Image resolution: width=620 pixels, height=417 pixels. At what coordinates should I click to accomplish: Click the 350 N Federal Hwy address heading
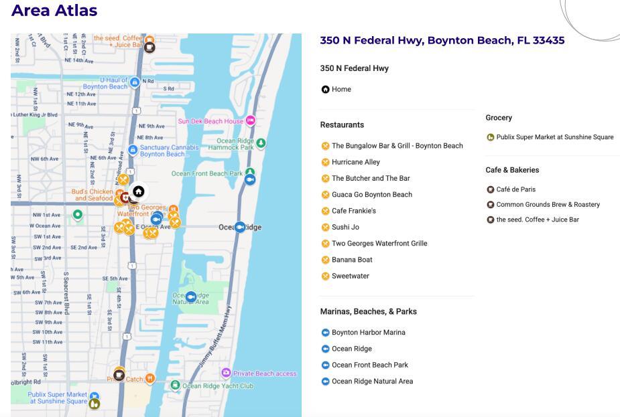[442, 40]
